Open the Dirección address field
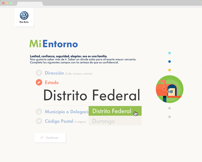Screen dimensions: 202x162 pos(68,73)
